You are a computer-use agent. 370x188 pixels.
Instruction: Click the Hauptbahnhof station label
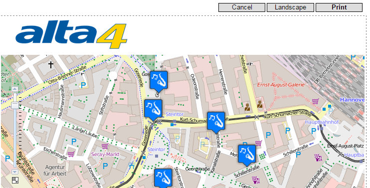[x=322, y=122]
